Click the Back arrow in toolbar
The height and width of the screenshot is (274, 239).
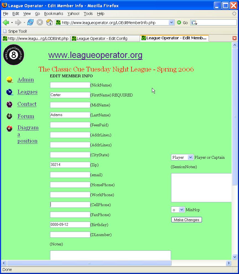[6, 22]
